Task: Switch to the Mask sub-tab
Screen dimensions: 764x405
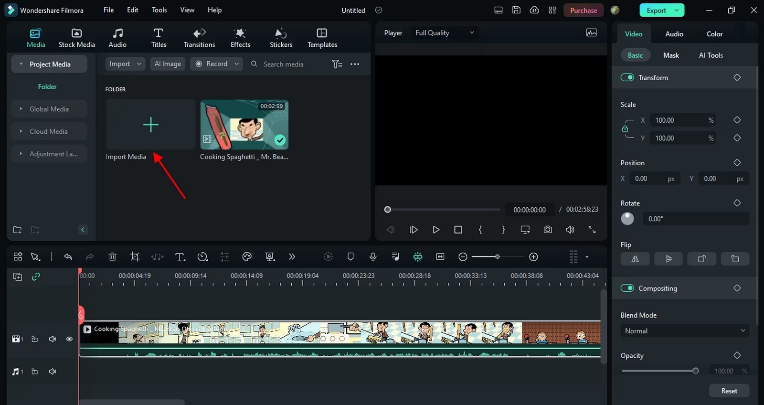Action: tap(671, 55)
